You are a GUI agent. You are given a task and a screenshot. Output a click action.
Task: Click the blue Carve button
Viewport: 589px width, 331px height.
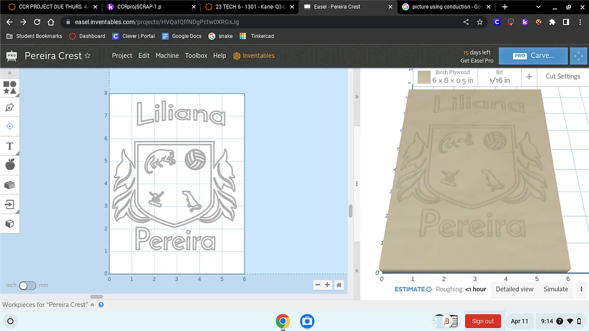point(533,55)
